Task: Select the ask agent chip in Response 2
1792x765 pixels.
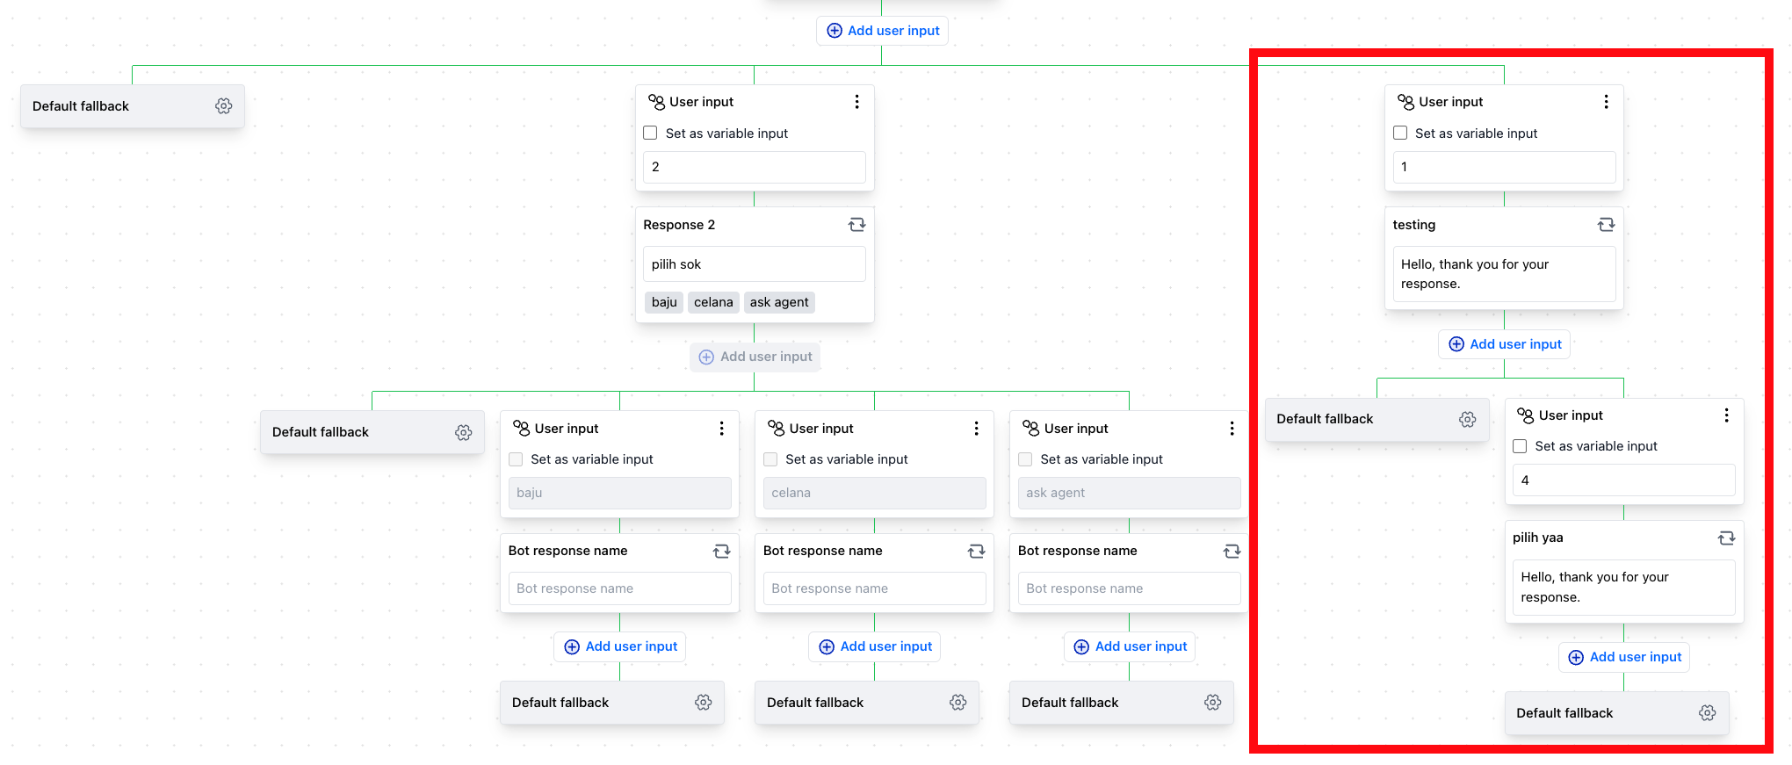Action: click(779, 302)
